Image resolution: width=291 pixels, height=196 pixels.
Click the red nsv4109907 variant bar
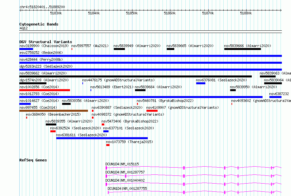point(152,111)
